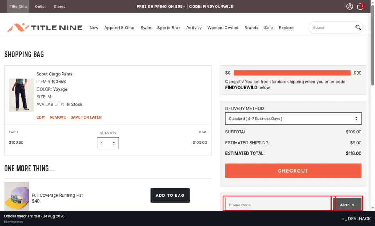This screenshot has width=375, height=226.
Task: Click the APPLY promo button
Action: point(347,204)
